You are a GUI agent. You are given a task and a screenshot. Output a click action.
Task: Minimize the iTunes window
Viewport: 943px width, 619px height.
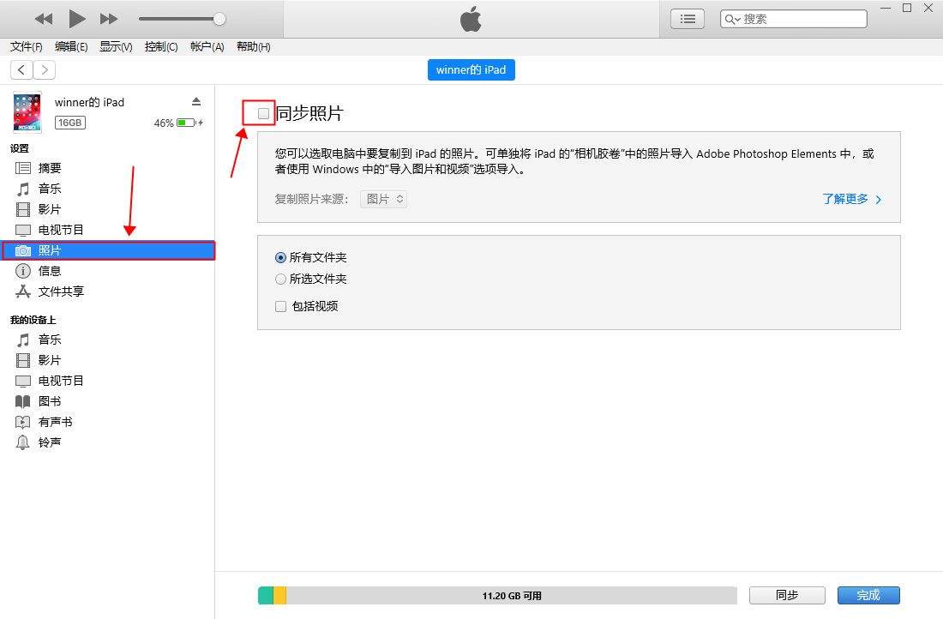coord(886,9)
